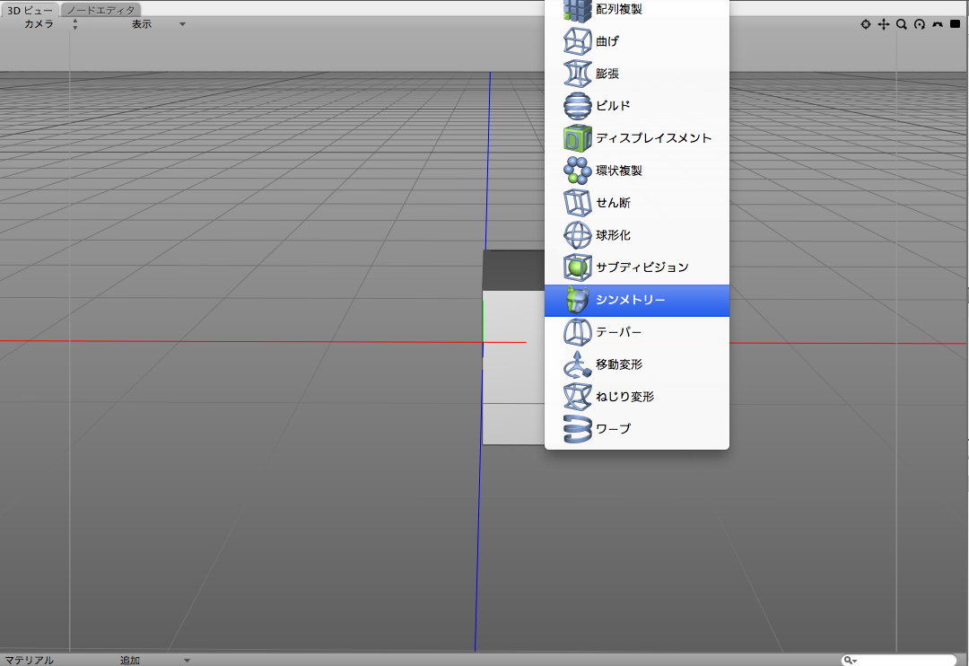Select the せん断 shear modifier
Viewport: 969px width, 666px height.
(x=636, y=203)
